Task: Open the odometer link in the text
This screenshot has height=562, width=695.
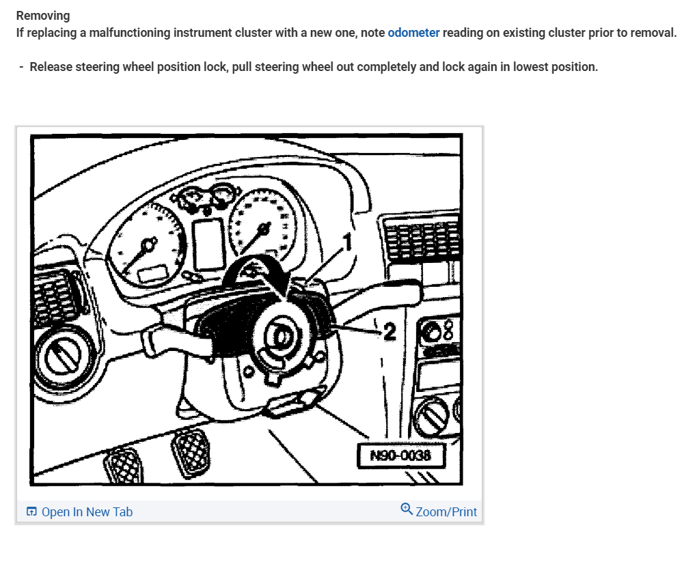Action: pos(413,33)
